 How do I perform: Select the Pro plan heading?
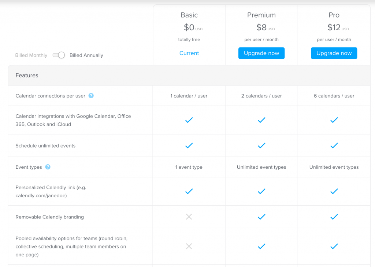coord(334,15)
